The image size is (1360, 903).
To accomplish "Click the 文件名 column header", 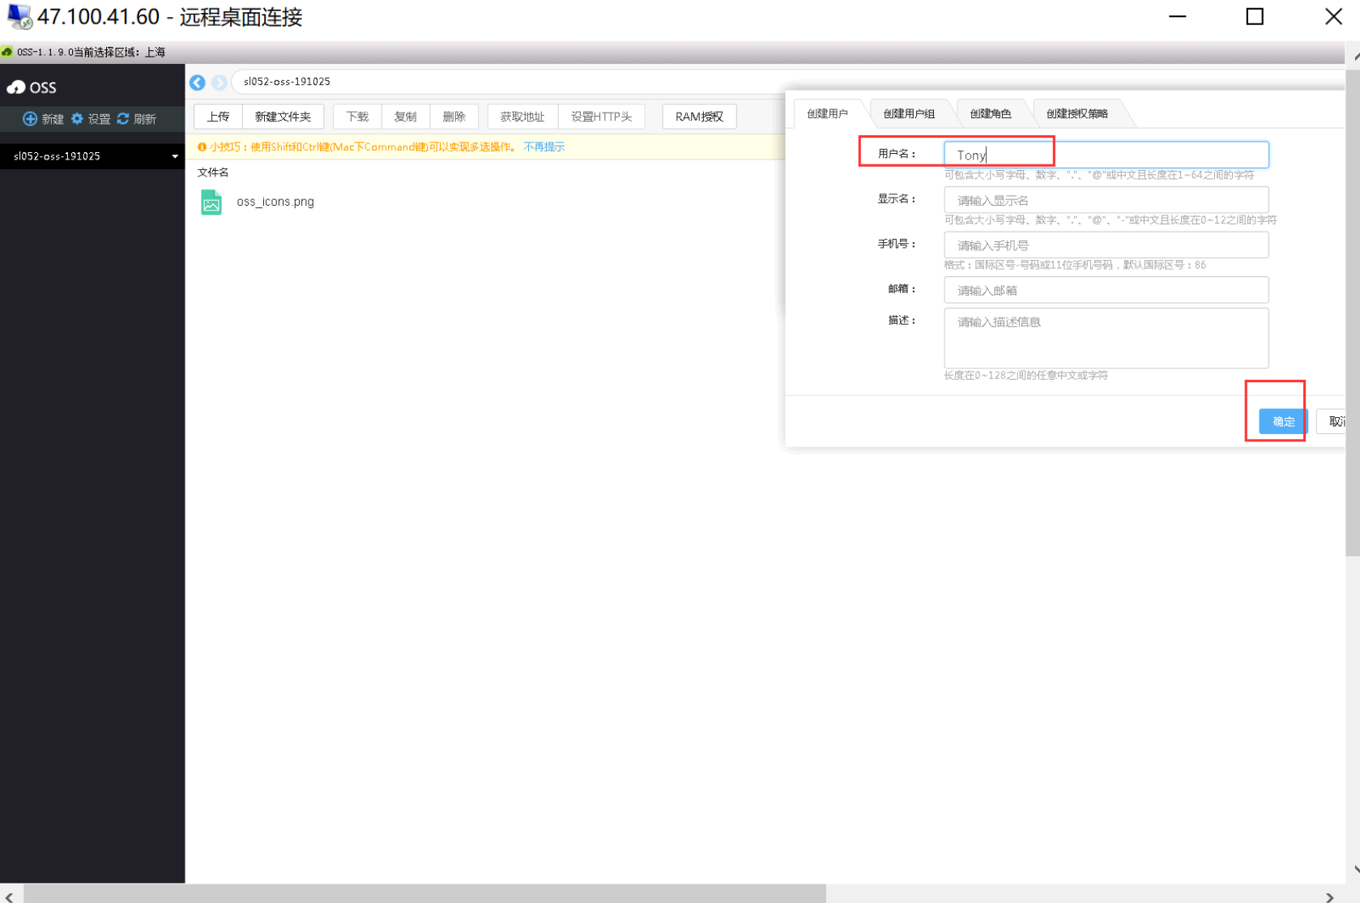I will [213, 173].
